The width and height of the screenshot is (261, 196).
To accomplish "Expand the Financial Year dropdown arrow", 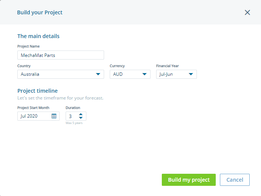I will tap(191, 74).
